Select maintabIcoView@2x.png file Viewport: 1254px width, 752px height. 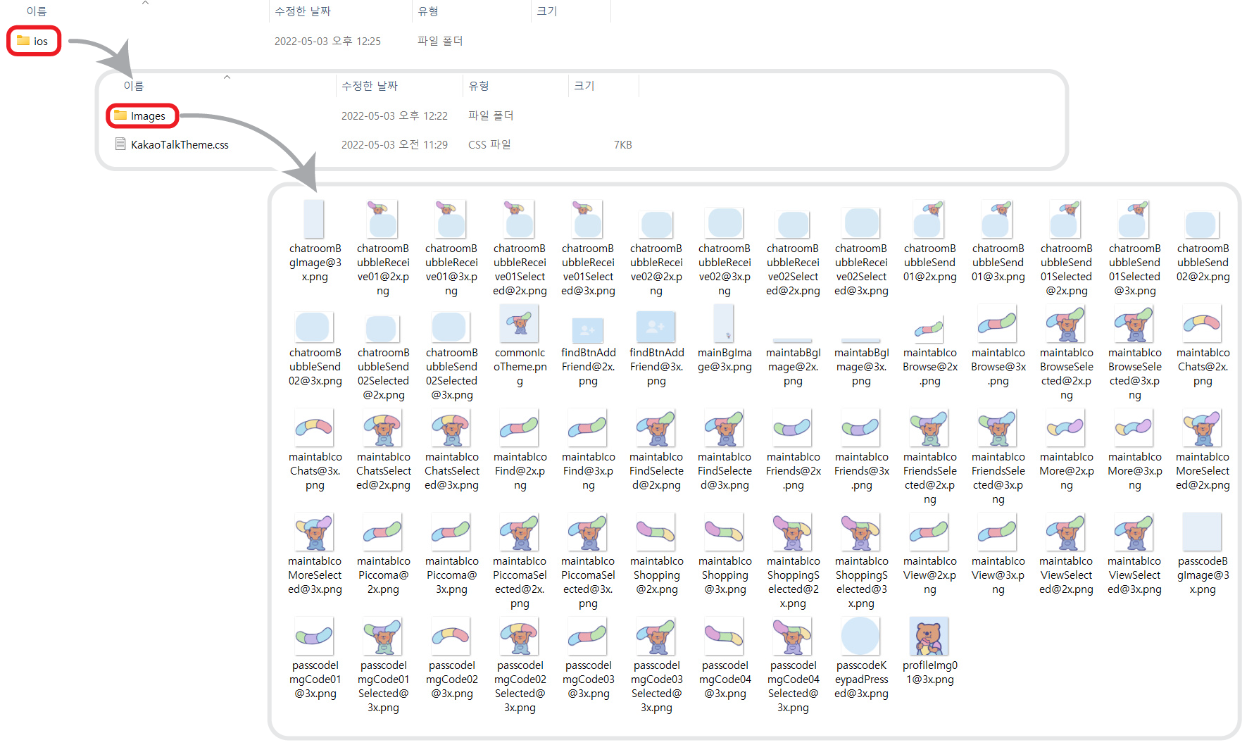[929, 554]
